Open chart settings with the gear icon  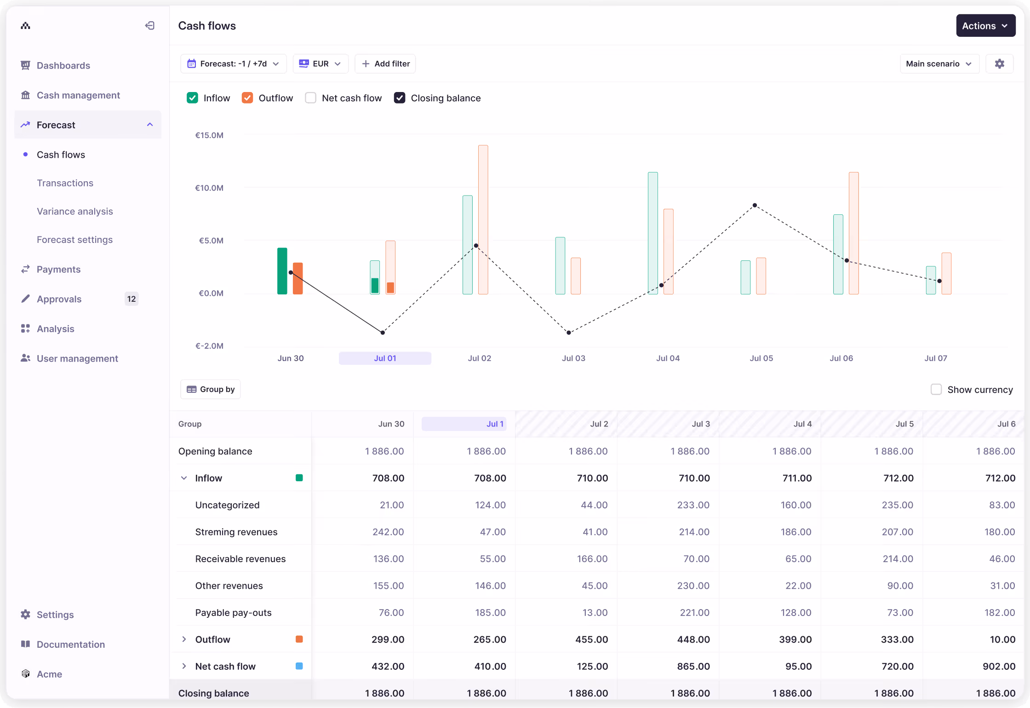click(x=999, y=63)
